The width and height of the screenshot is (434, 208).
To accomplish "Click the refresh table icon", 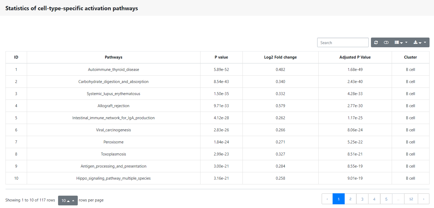I will (x=376, y=43).
